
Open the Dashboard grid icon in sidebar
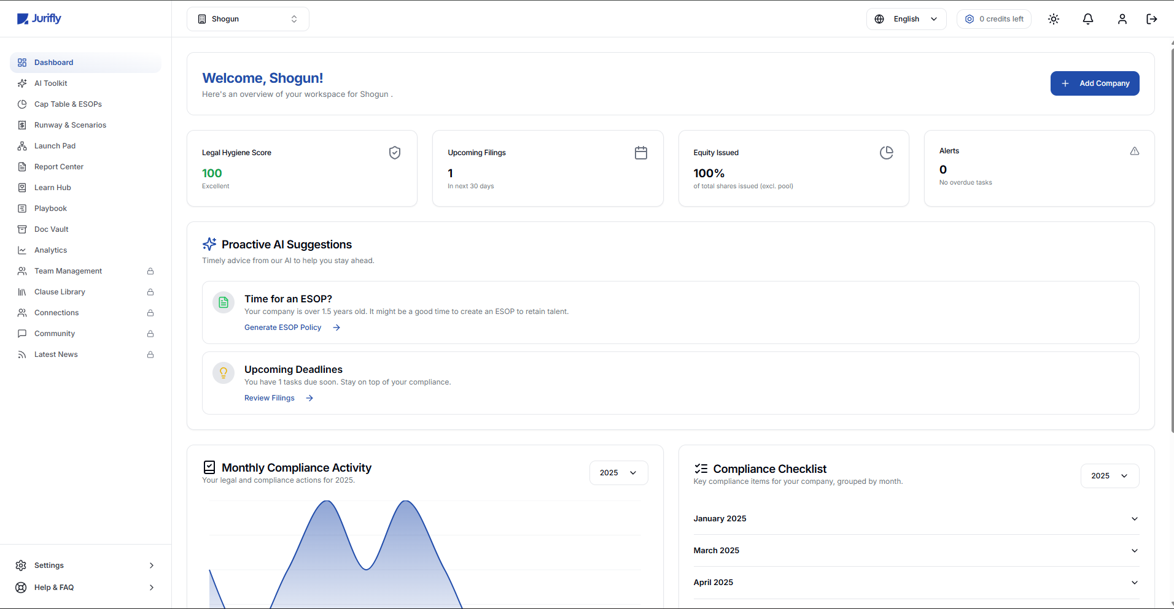click(x=22, y=63)
